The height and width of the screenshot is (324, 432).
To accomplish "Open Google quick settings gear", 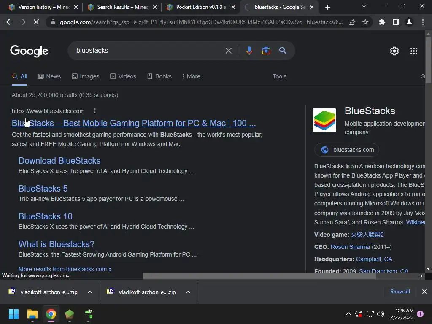I will tap(394, 51).
